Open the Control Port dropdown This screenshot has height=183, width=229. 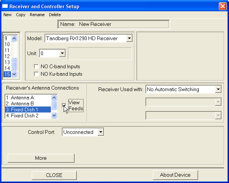coord(100,132)
